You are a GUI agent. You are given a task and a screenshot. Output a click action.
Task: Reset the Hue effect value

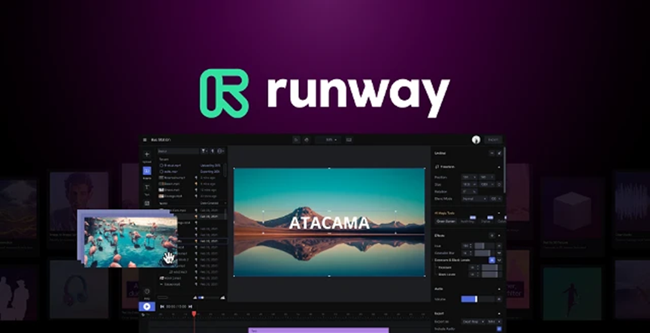click(x=499, y=246)
